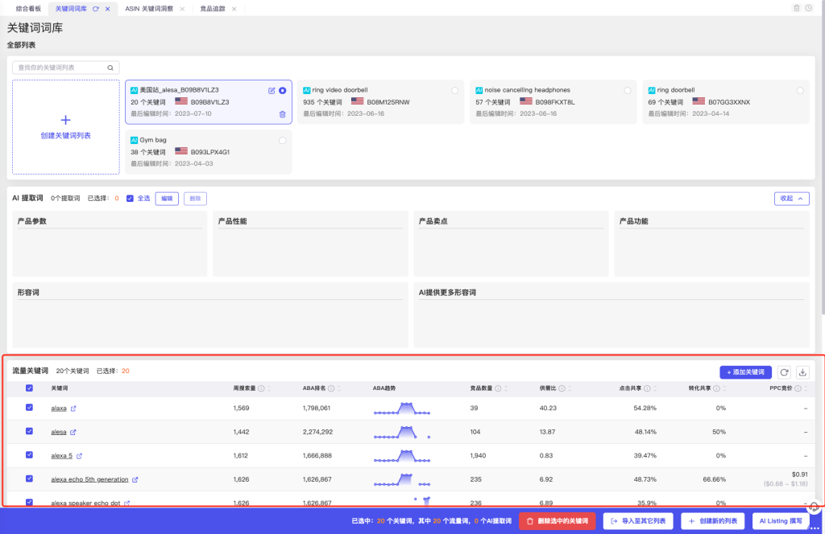
Task: Click the trash icon in top-right corner
Action: (x=797, y=8)
